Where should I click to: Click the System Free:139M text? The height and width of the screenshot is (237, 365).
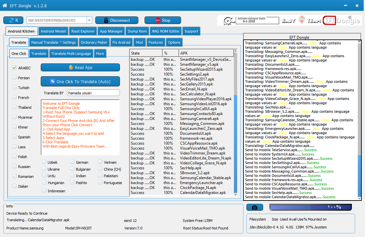(x=197, y=221)
